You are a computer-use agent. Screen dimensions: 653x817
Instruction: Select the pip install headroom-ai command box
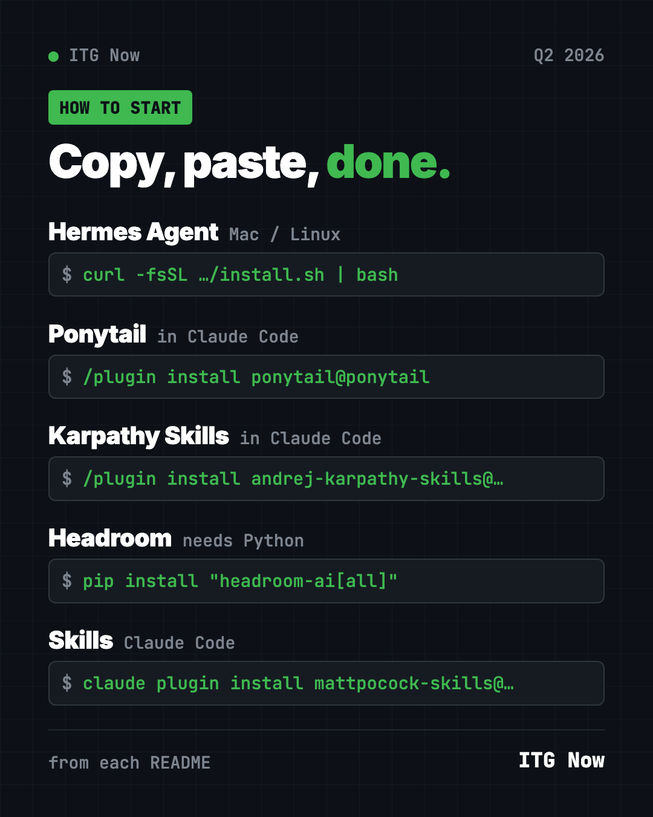click(x=326, y=581)
